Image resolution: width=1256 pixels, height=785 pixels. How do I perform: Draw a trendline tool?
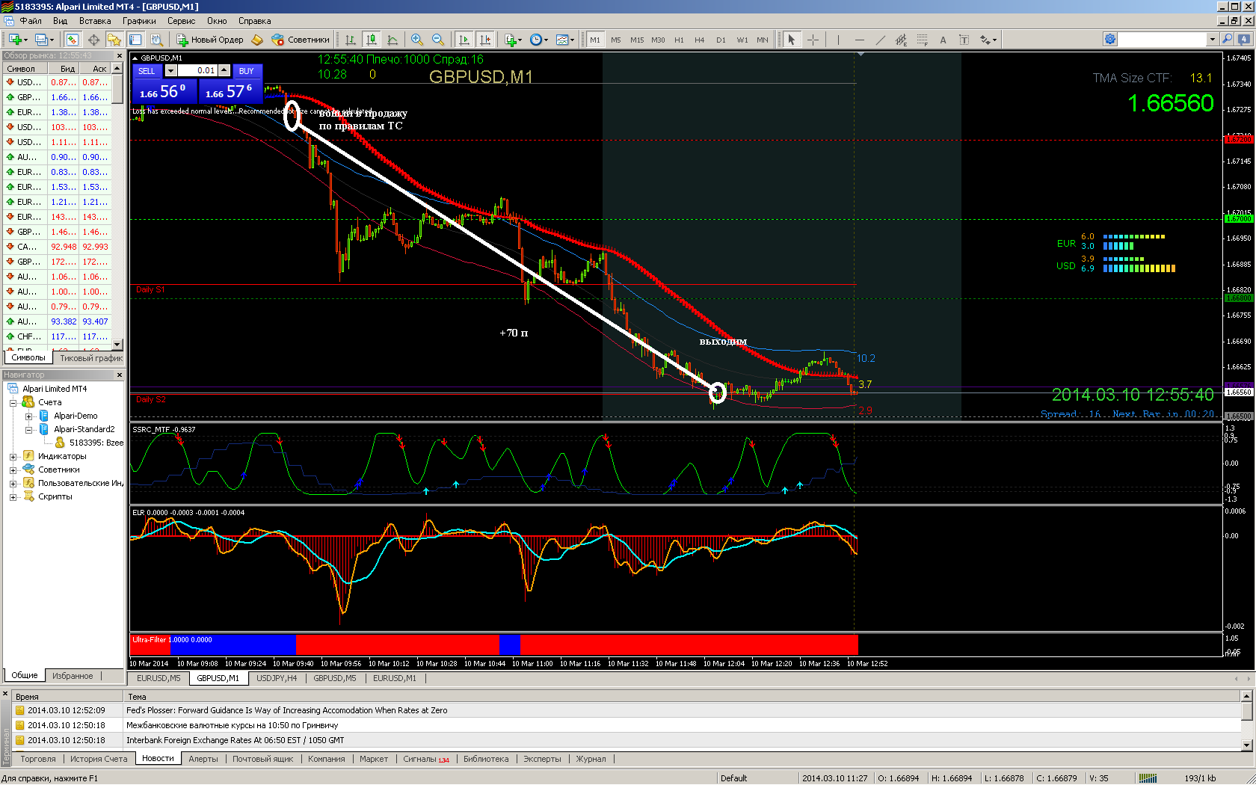(880, 40)
